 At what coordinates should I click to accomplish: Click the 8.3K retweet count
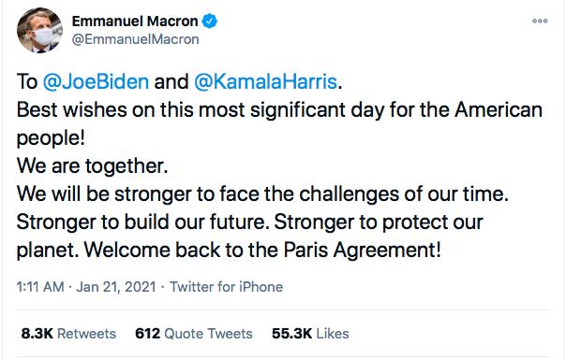point(37,334)
